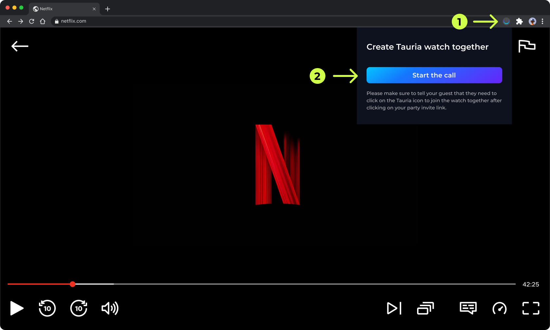Open the episodes list icon

(x=425, y=308)
